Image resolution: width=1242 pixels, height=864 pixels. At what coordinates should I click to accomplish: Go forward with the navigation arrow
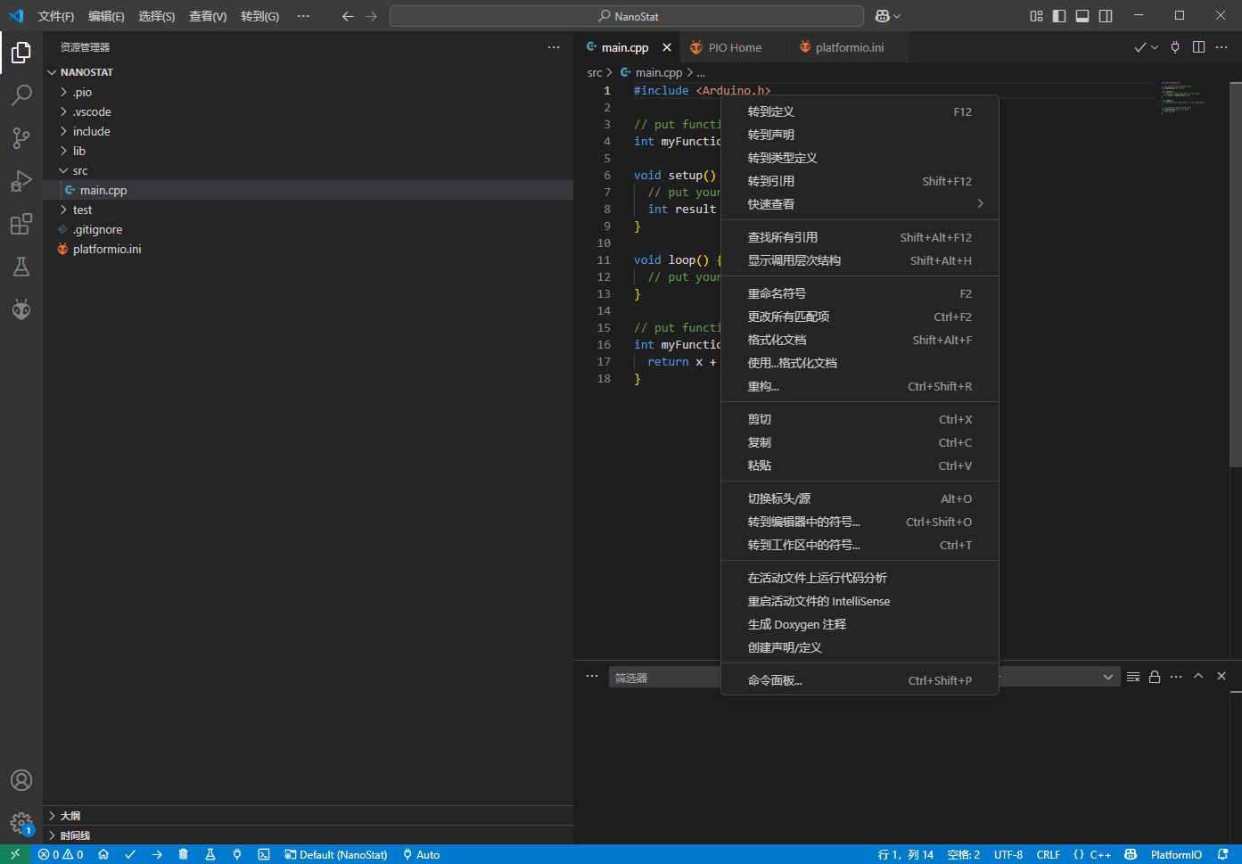tap(372, 16)
